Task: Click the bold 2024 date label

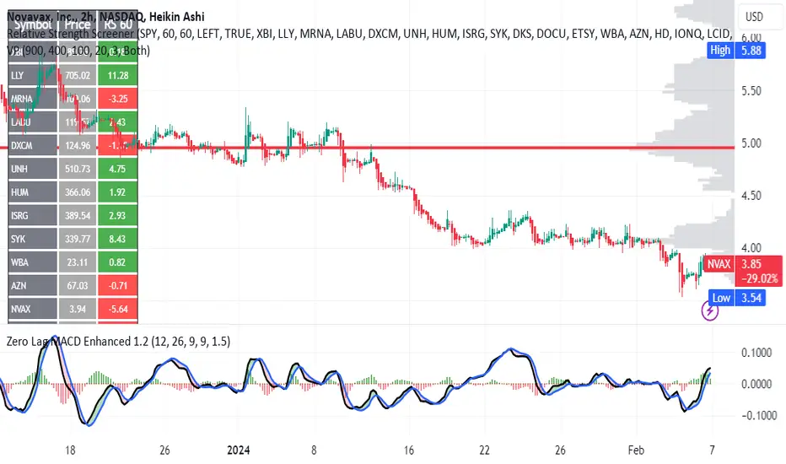Action: pyautogui.click(x=238, y=451)
